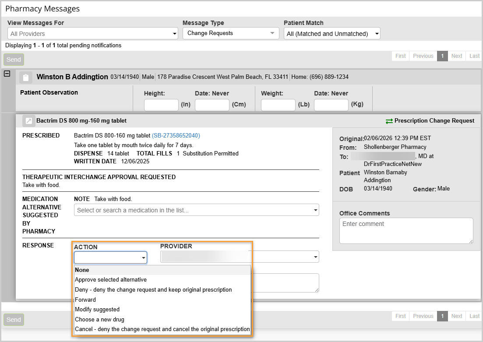Open the Message Type Change Requests dropdown
Image resolution: width=483 pixels, height=342 pixels.
[231, 33]
